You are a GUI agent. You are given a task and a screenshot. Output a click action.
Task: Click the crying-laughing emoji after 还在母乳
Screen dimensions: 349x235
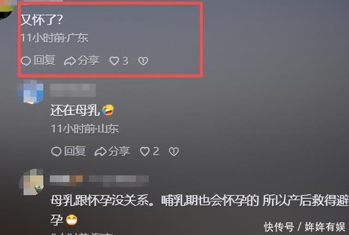click(x=108, y=110)
